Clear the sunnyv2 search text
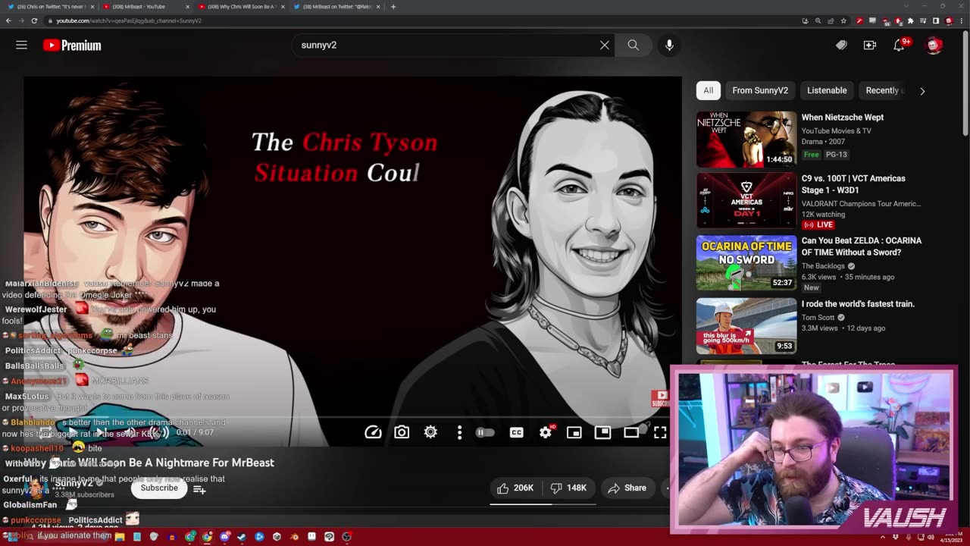Viewport: 970px width, 546px height. point(604,45)
